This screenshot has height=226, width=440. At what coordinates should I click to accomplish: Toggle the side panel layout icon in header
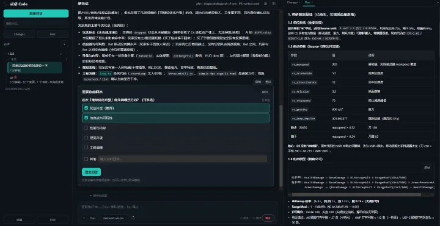(x=274, y=4)
